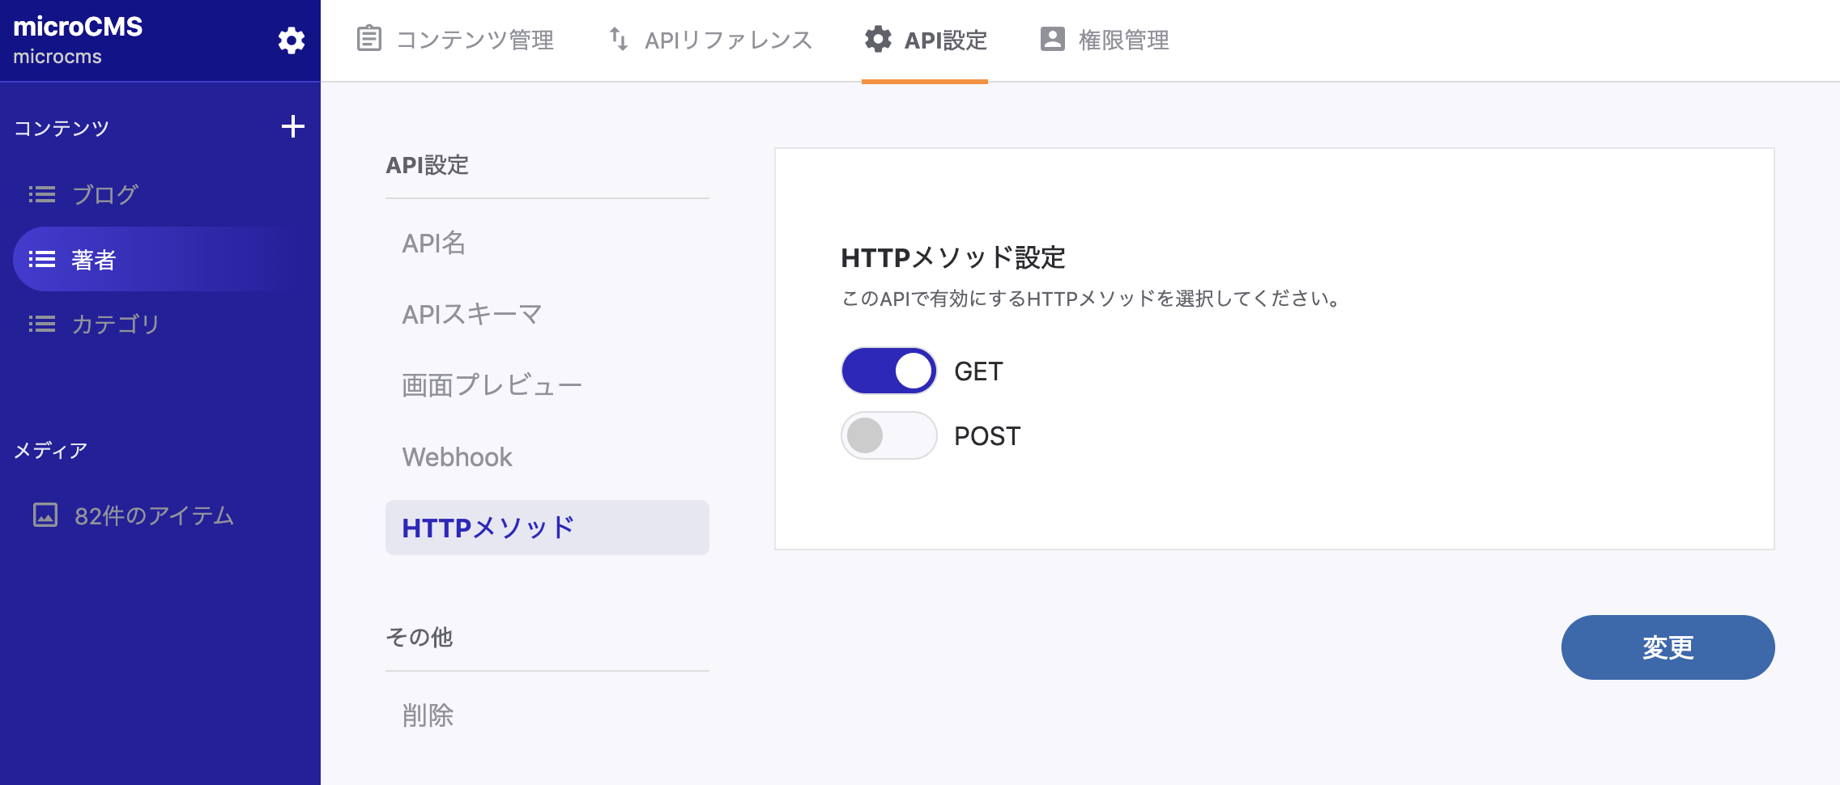Click the list icon beside ブログ
1840x785 pixels.
42,194
